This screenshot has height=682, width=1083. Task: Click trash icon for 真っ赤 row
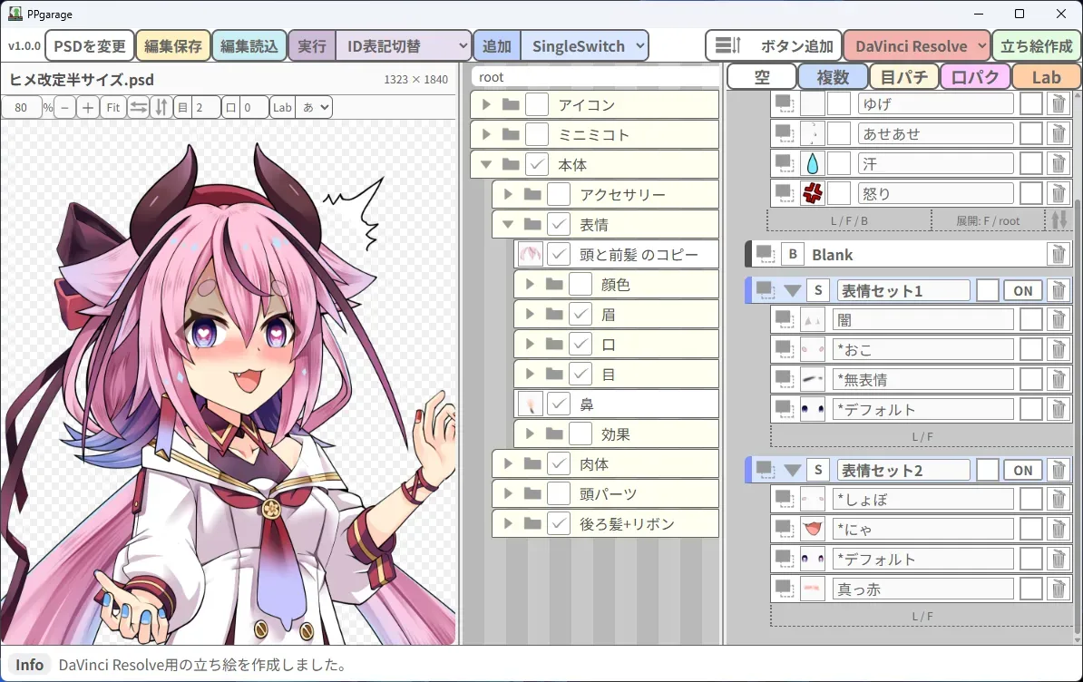click(x=1058, y=589)
